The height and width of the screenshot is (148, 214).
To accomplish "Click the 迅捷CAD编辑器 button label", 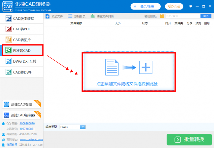I will (23, 115).
